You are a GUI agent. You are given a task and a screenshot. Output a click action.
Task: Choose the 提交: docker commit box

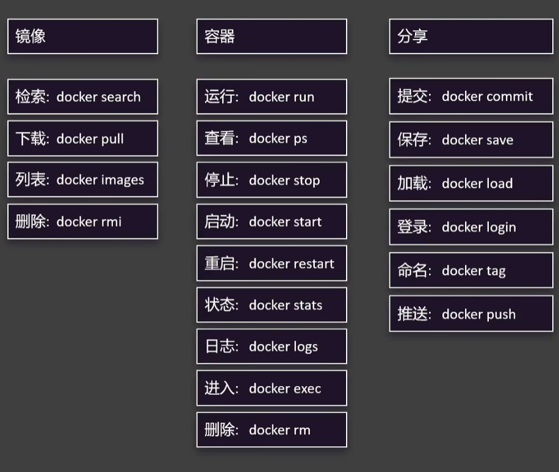click(471, 96)
